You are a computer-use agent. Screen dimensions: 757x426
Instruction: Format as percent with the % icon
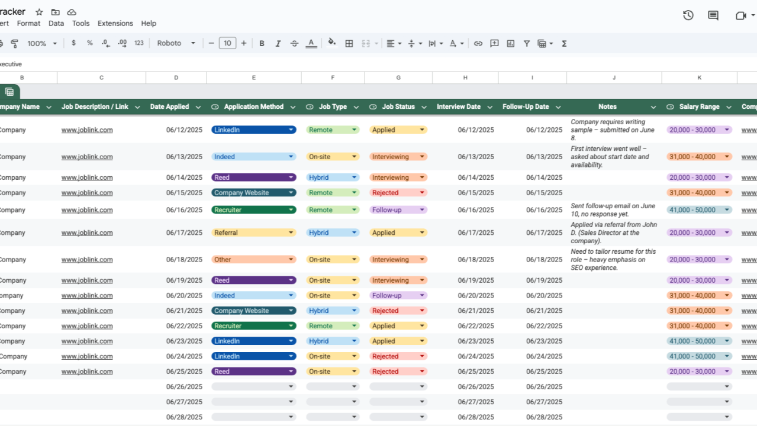pos(90,43)
